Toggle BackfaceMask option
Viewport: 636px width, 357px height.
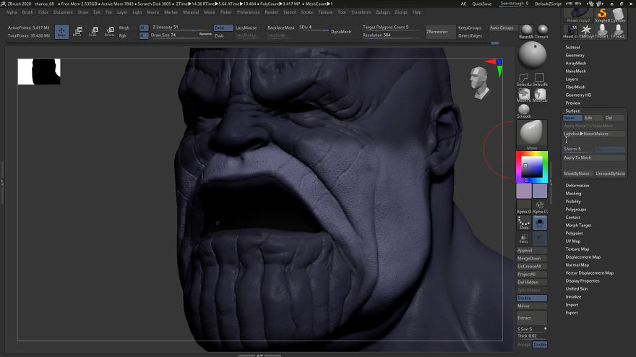click(280, 27)
